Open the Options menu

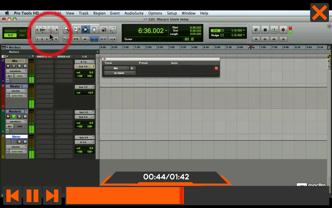155,13
